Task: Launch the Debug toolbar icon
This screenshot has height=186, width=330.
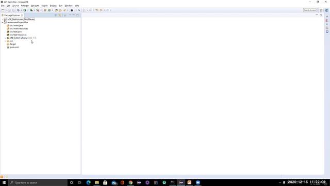Action: [x=19, y=10]
